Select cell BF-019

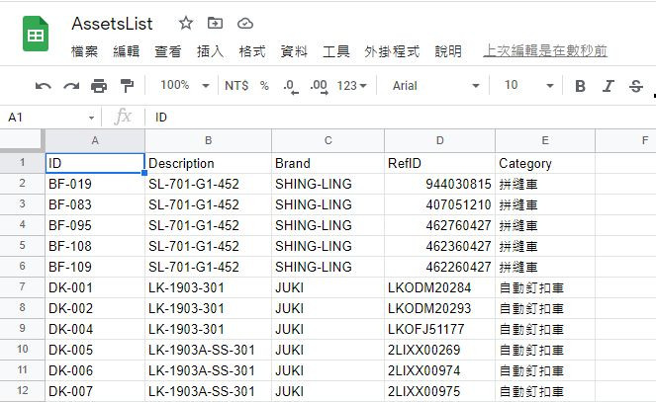pyautogui.click(x=95, y=184)
